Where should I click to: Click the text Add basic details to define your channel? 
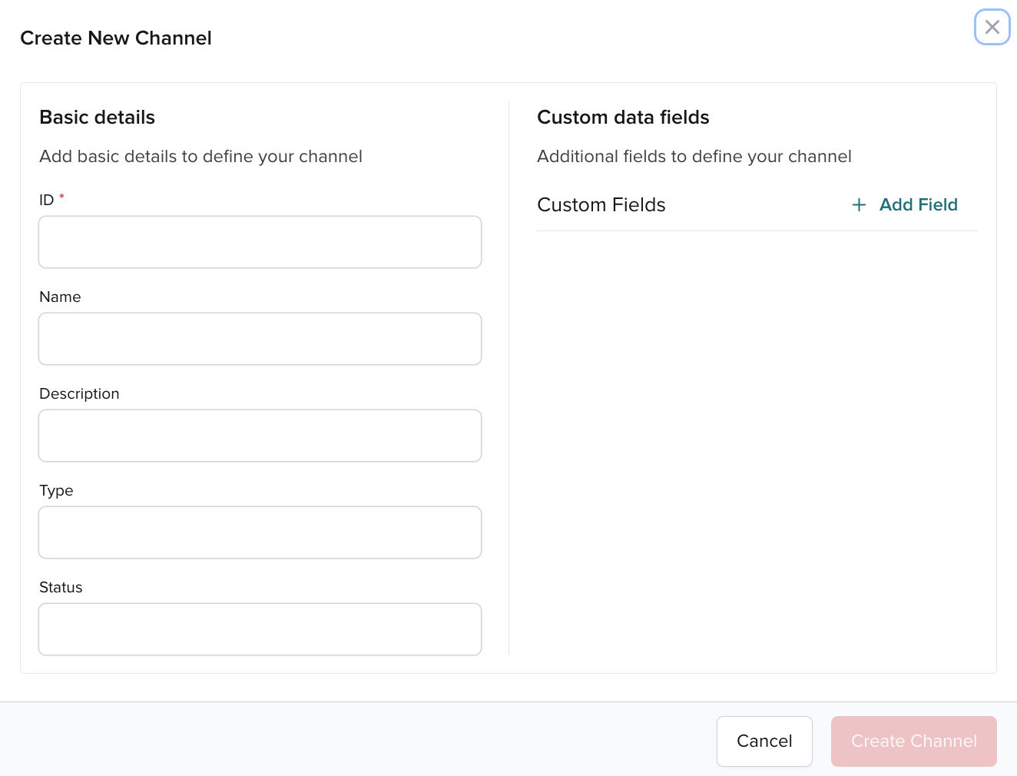200,156
